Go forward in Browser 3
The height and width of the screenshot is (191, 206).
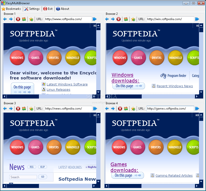tap(11, 109)
